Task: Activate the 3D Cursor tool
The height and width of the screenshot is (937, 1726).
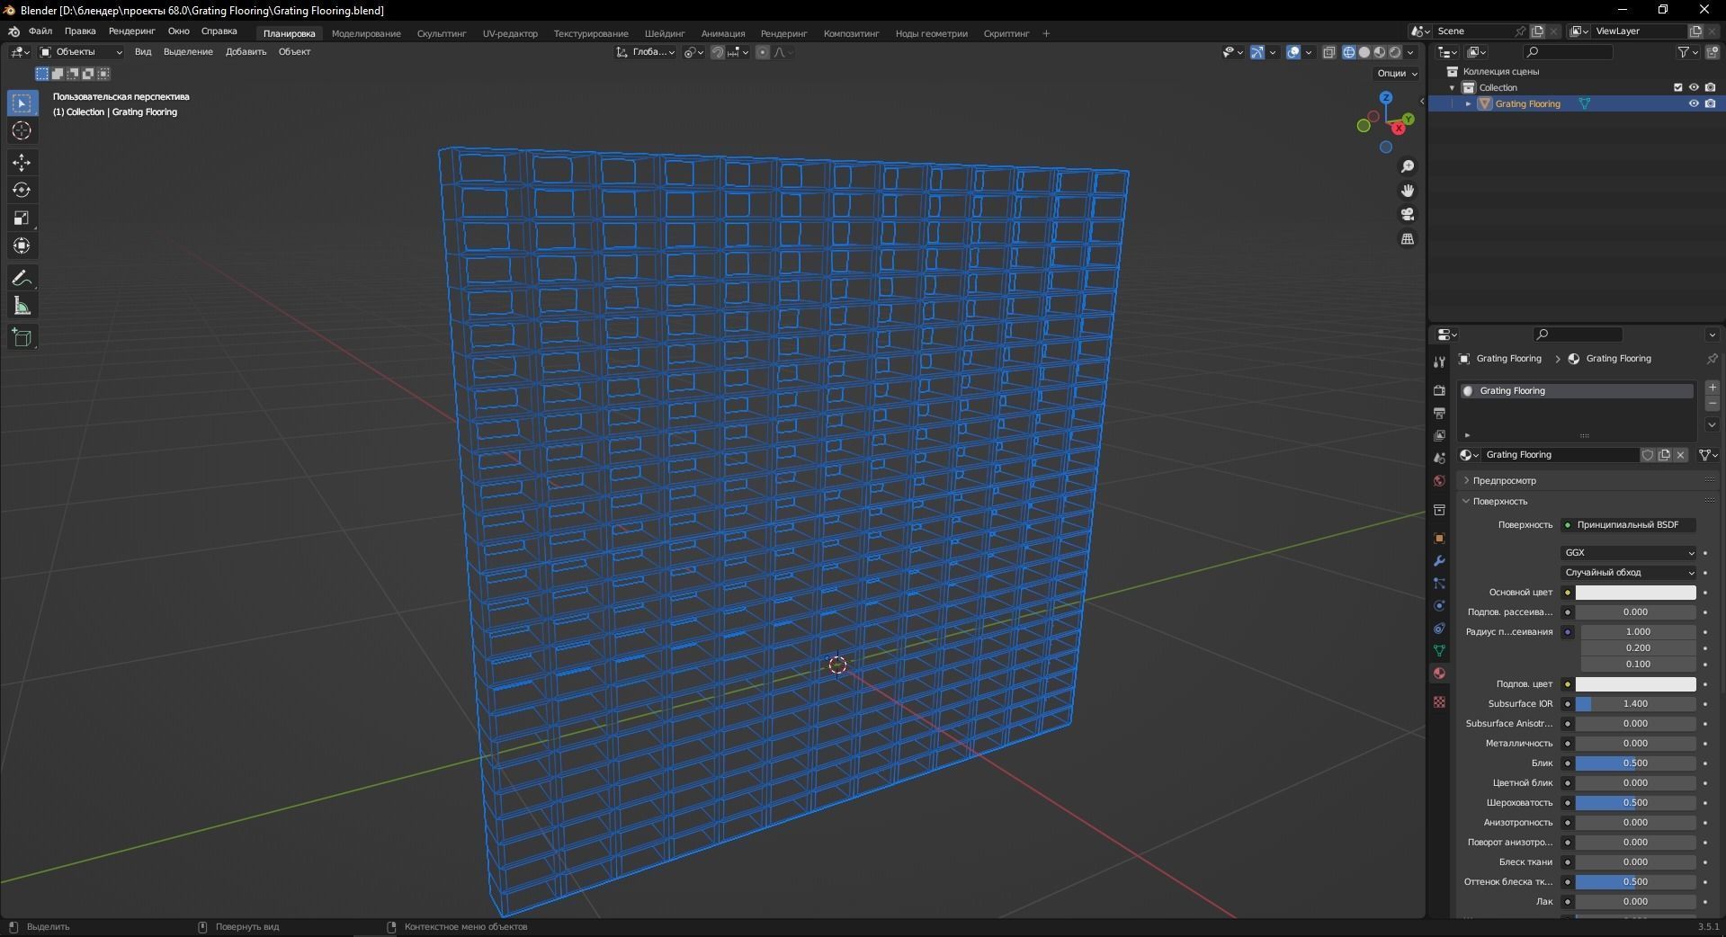Action: [22, 131]
